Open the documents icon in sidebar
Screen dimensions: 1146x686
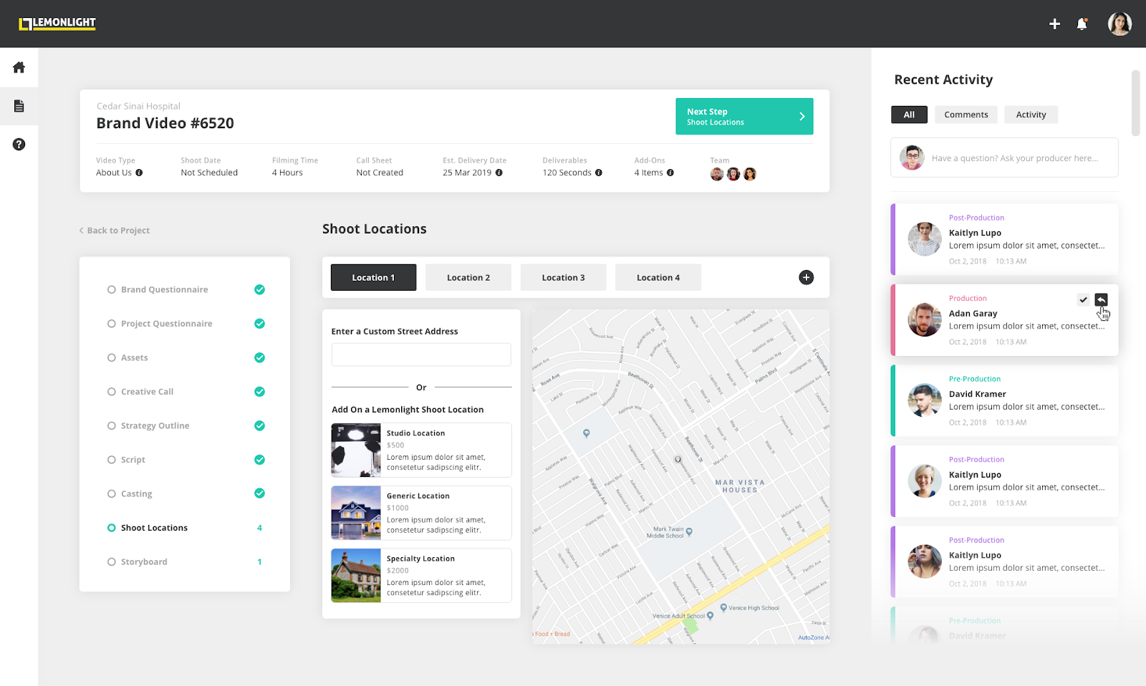pos(19,106)
